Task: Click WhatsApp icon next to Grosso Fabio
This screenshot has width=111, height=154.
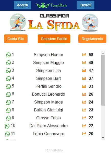Action: 8,118
